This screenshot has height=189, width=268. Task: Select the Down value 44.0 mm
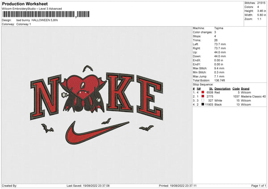[x=220, y=56]
